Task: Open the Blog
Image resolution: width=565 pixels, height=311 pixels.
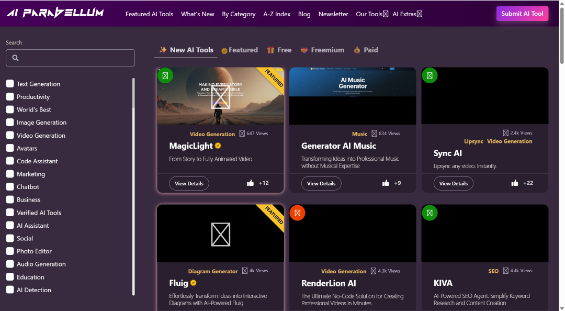Action: [x=304, y=14]
